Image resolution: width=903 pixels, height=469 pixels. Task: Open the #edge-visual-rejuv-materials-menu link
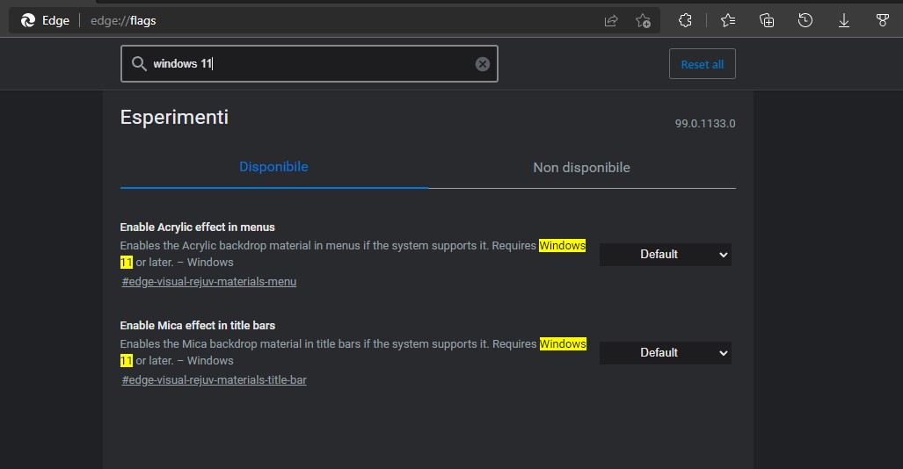pyautogui.click(x=209, y=281)
